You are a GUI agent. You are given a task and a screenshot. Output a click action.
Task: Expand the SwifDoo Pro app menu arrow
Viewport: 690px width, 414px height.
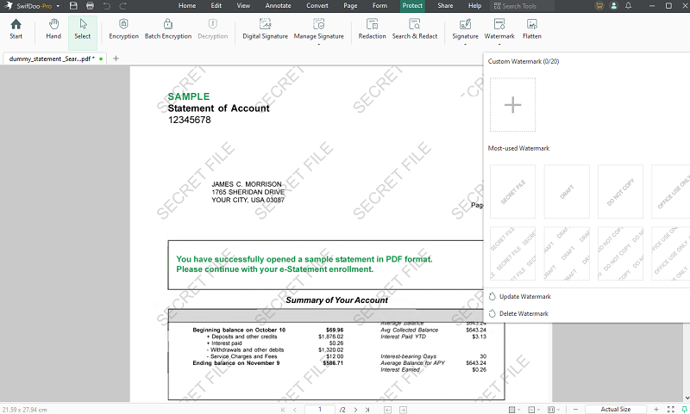58,6
